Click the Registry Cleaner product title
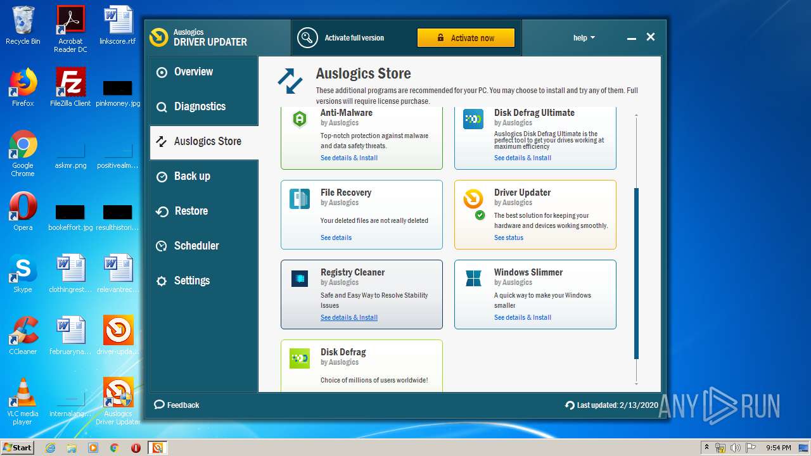 352,272
